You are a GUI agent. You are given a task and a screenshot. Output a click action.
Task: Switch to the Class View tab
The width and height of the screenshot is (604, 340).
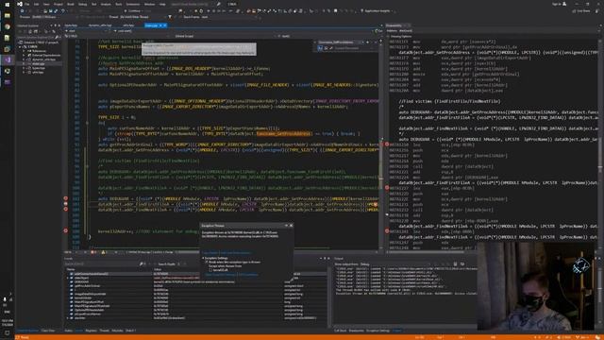point(48,331)
